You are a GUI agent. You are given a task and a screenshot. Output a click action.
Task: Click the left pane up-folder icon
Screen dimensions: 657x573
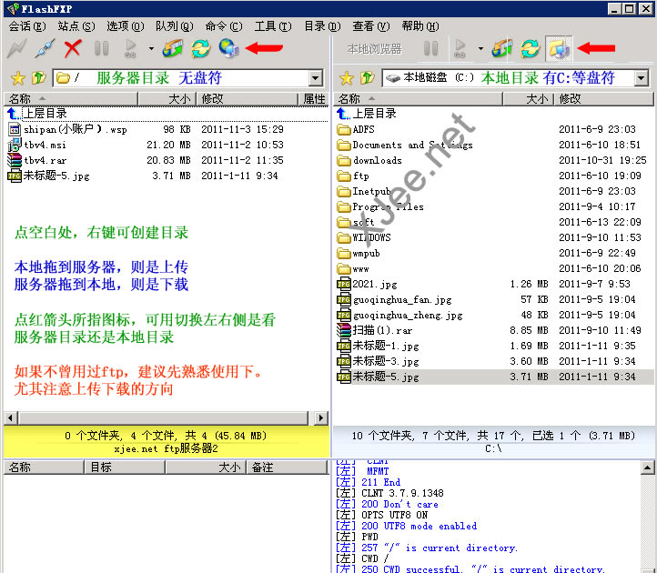coord(38,78)
